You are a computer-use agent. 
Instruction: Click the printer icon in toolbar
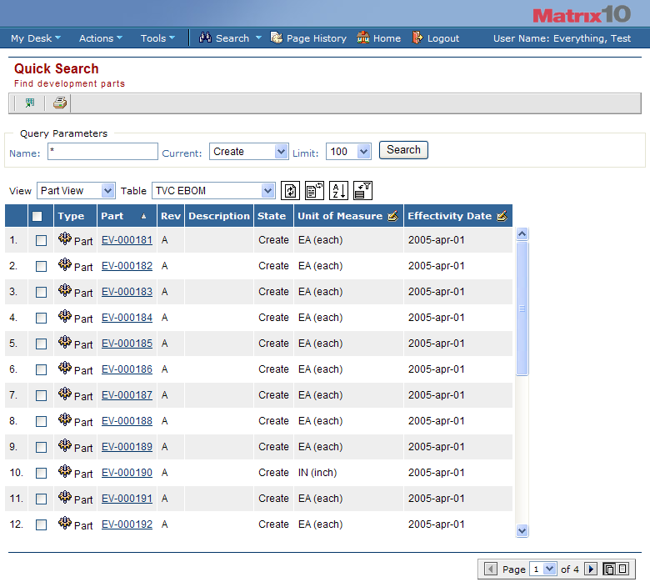59,103
